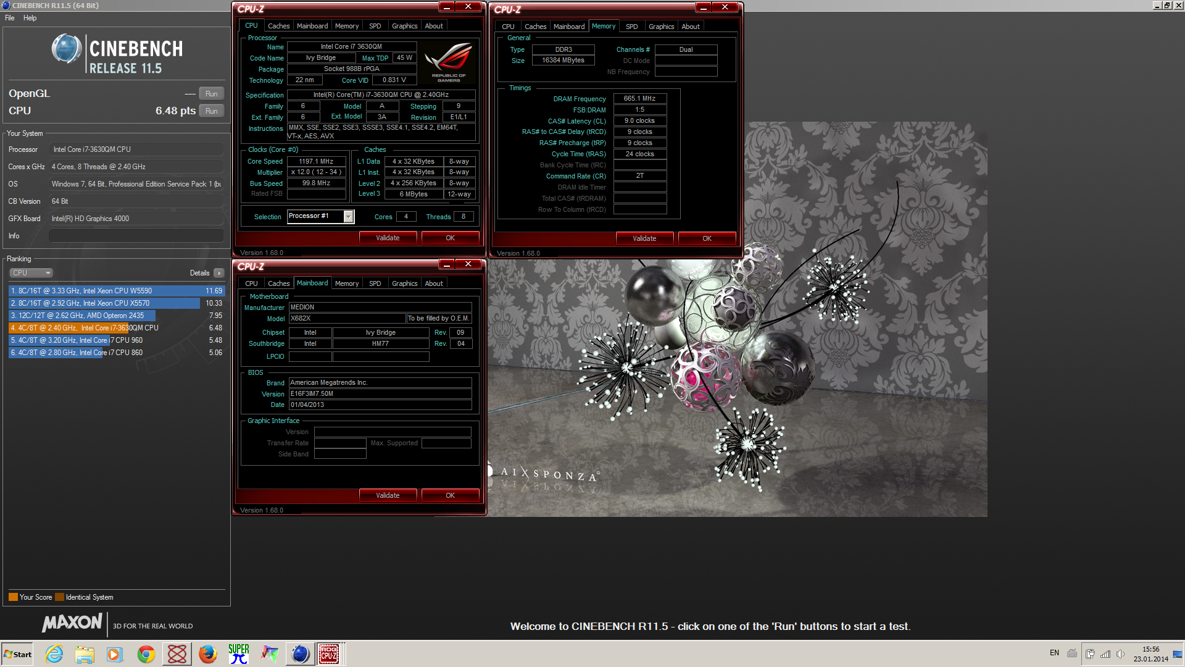Open the CPU ranking type dropdown

pos(31,273)
